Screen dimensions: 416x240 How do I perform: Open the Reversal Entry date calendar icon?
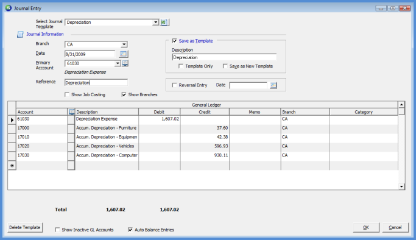pyautogui.click(x=273, y=85)
